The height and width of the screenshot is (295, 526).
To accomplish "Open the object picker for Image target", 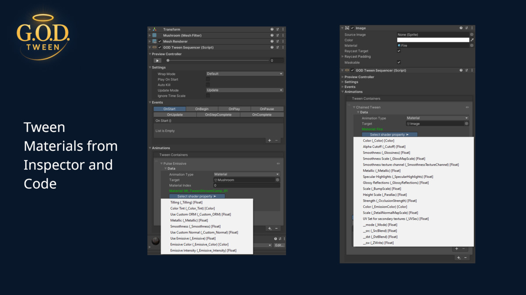I will click(x=466, y=124).
